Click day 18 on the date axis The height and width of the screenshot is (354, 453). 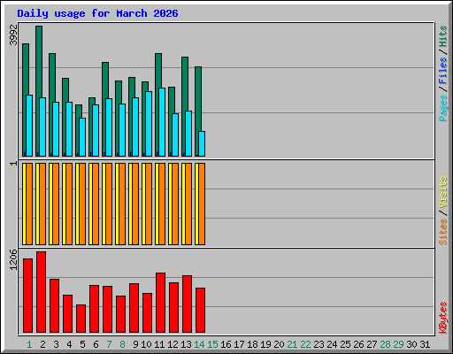252,344
